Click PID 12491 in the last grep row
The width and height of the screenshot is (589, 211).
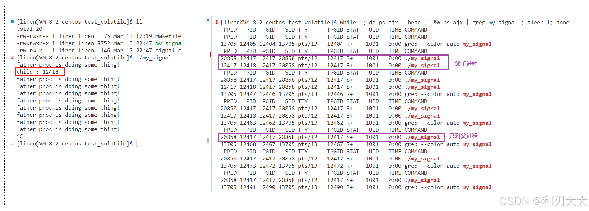(248, 187)
